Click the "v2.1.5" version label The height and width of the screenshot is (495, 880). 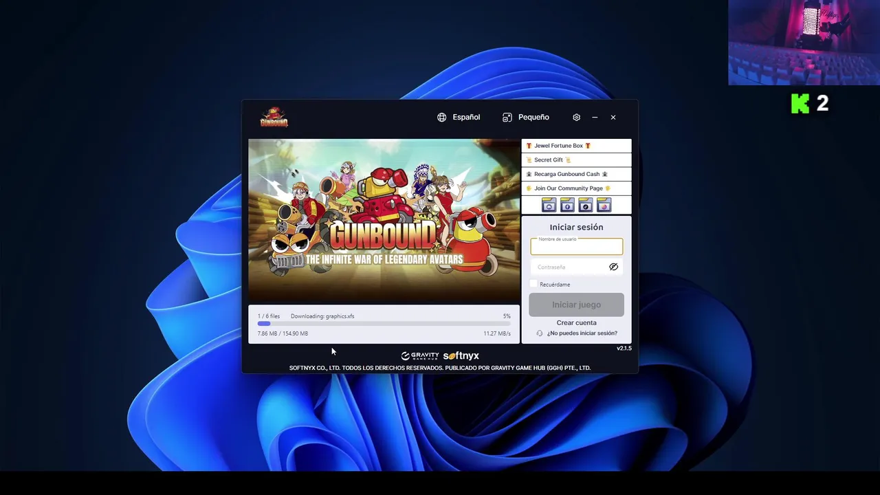[x=624, y=349]
